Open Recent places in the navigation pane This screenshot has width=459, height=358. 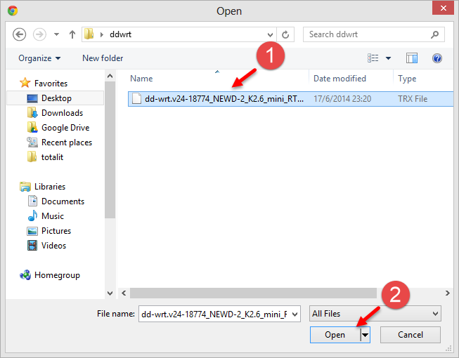point(67,142)
